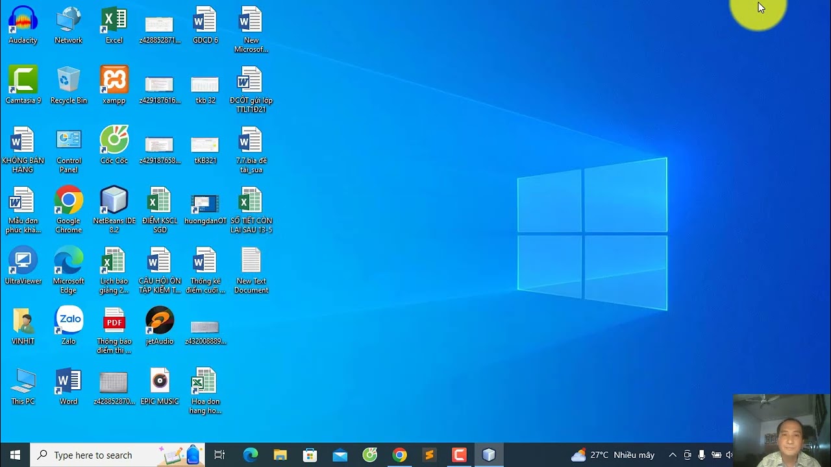This screenshot has width=831, height=467.
Task: Select the Mẫu đơn phúc khảo Word document
Action: [23, 211]
